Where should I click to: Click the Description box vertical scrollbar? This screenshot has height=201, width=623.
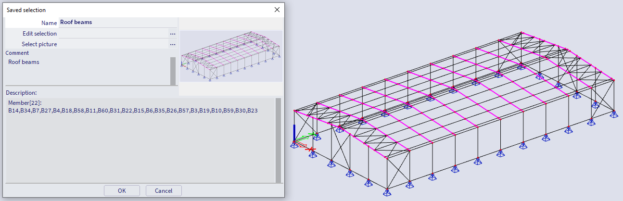point(278,140)
